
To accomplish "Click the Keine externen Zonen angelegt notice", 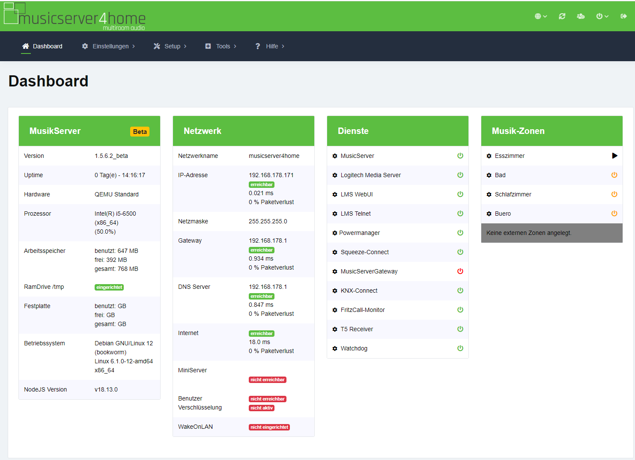I will [552, 233].
